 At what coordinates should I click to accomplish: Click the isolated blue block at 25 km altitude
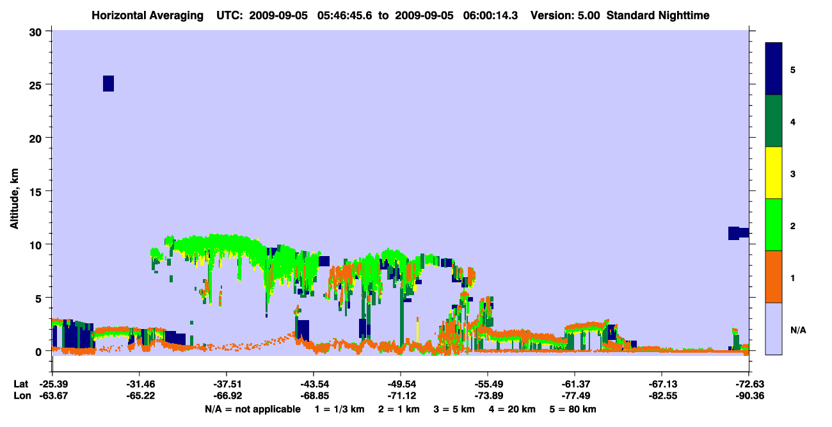coord(108,83)
